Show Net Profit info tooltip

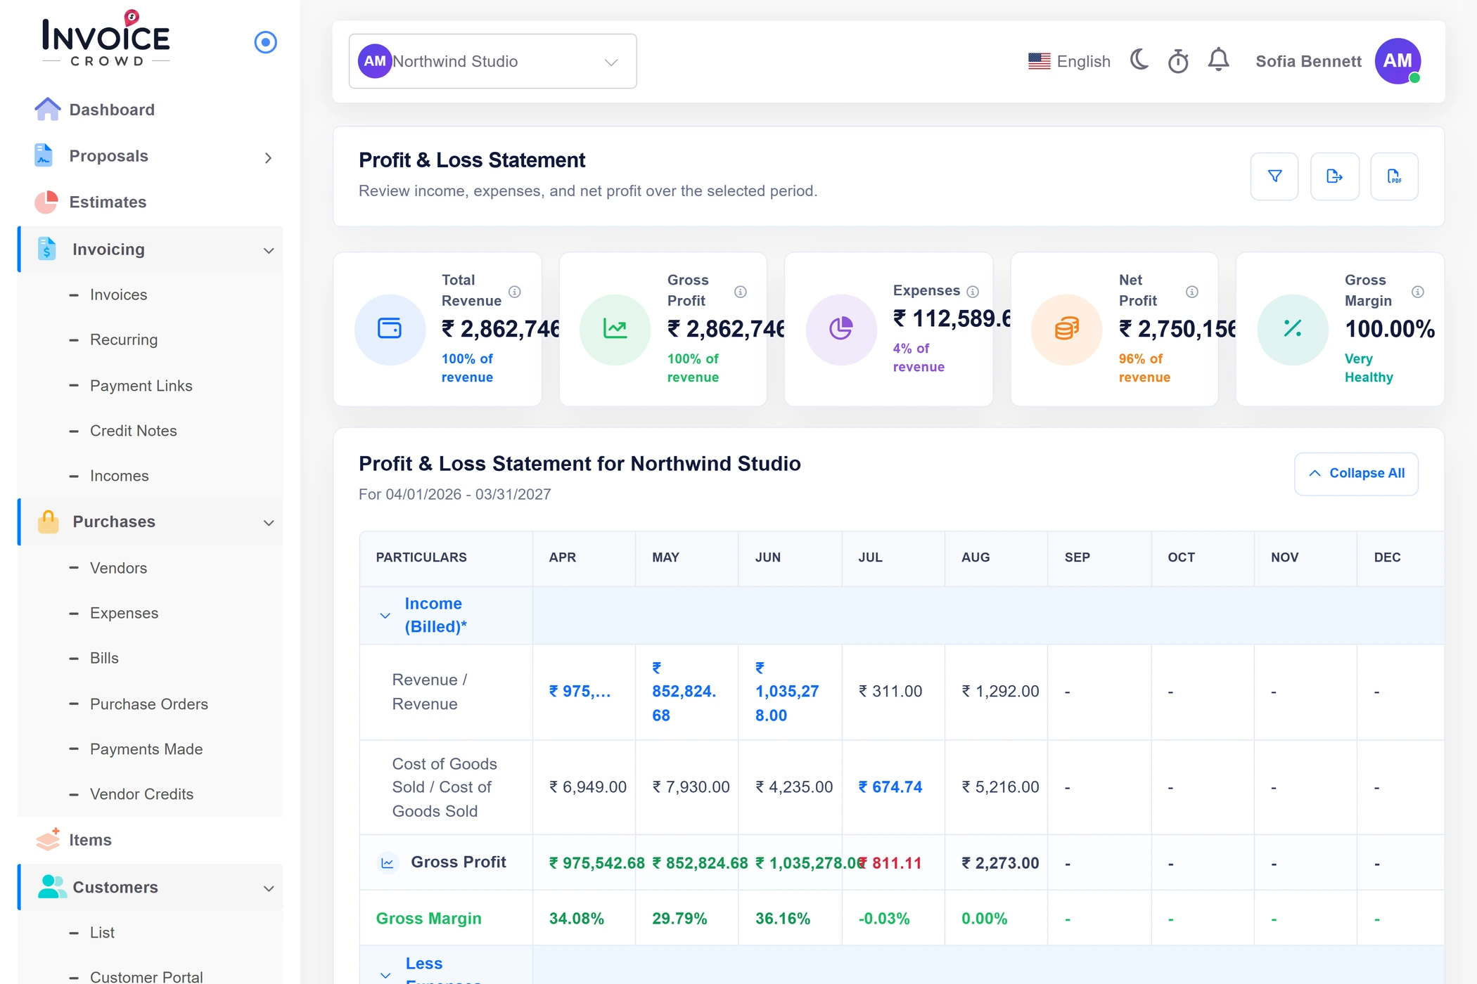[x=1192, y=292]
